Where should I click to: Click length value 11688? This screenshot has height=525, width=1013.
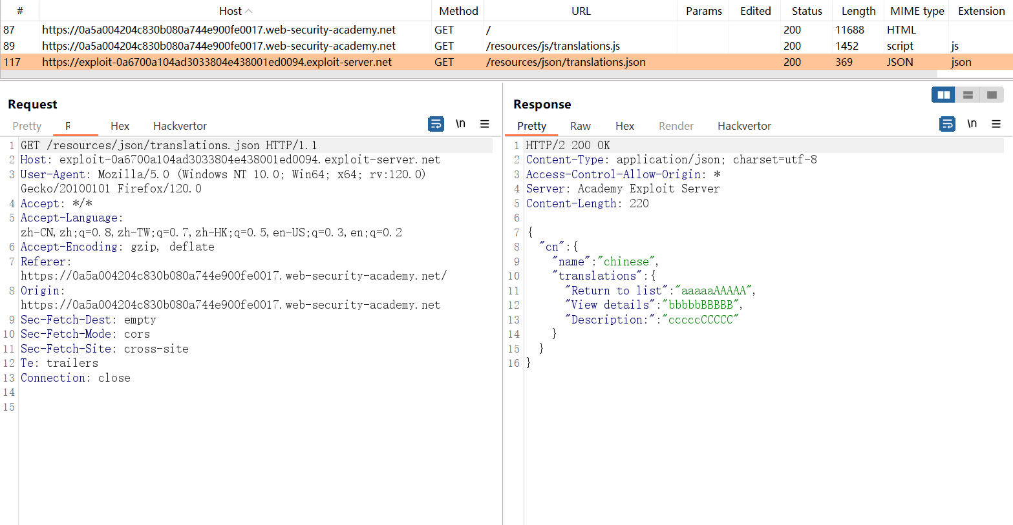(849, 30)
